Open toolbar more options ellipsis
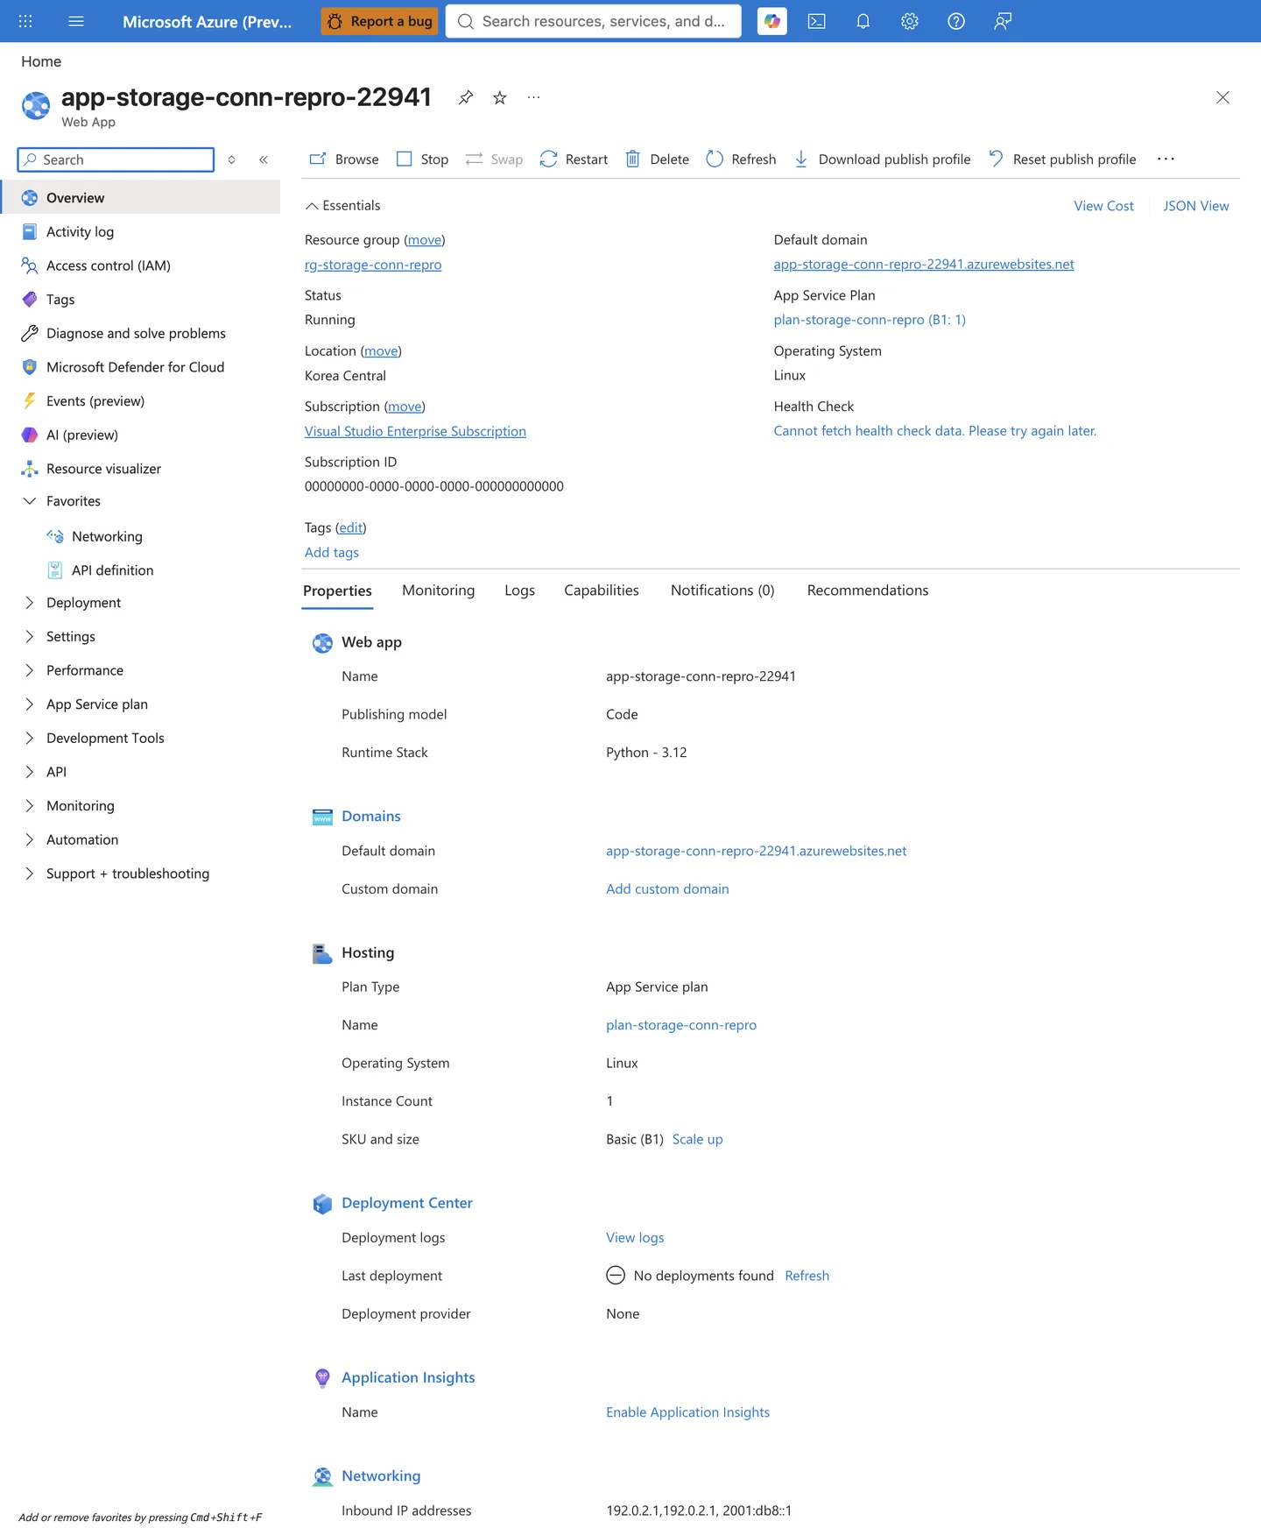Viewport: 1261px width, 1528px height. pos(1166,159)
